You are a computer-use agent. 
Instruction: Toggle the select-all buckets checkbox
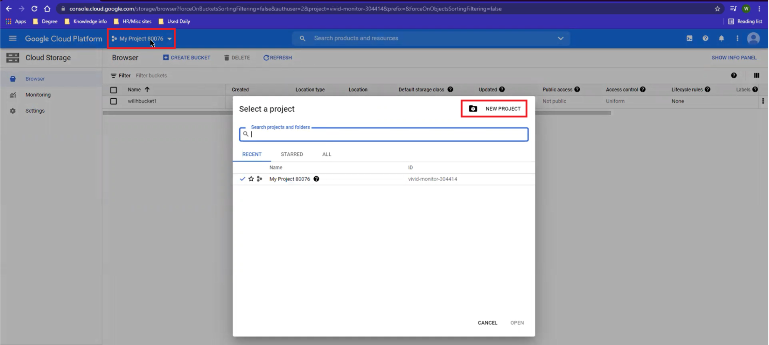click(113, 90)
